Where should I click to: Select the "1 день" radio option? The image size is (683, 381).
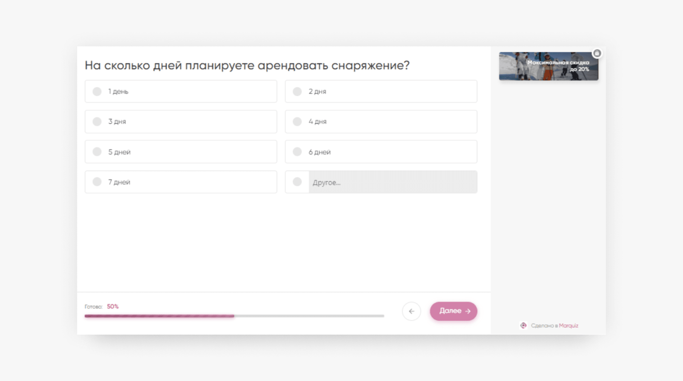click(97, 92)
